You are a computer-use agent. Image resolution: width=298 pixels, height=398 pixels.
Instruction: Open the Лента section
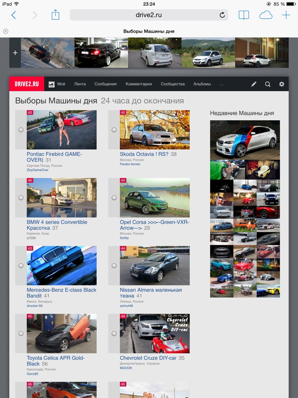click(x=80, y=84)
